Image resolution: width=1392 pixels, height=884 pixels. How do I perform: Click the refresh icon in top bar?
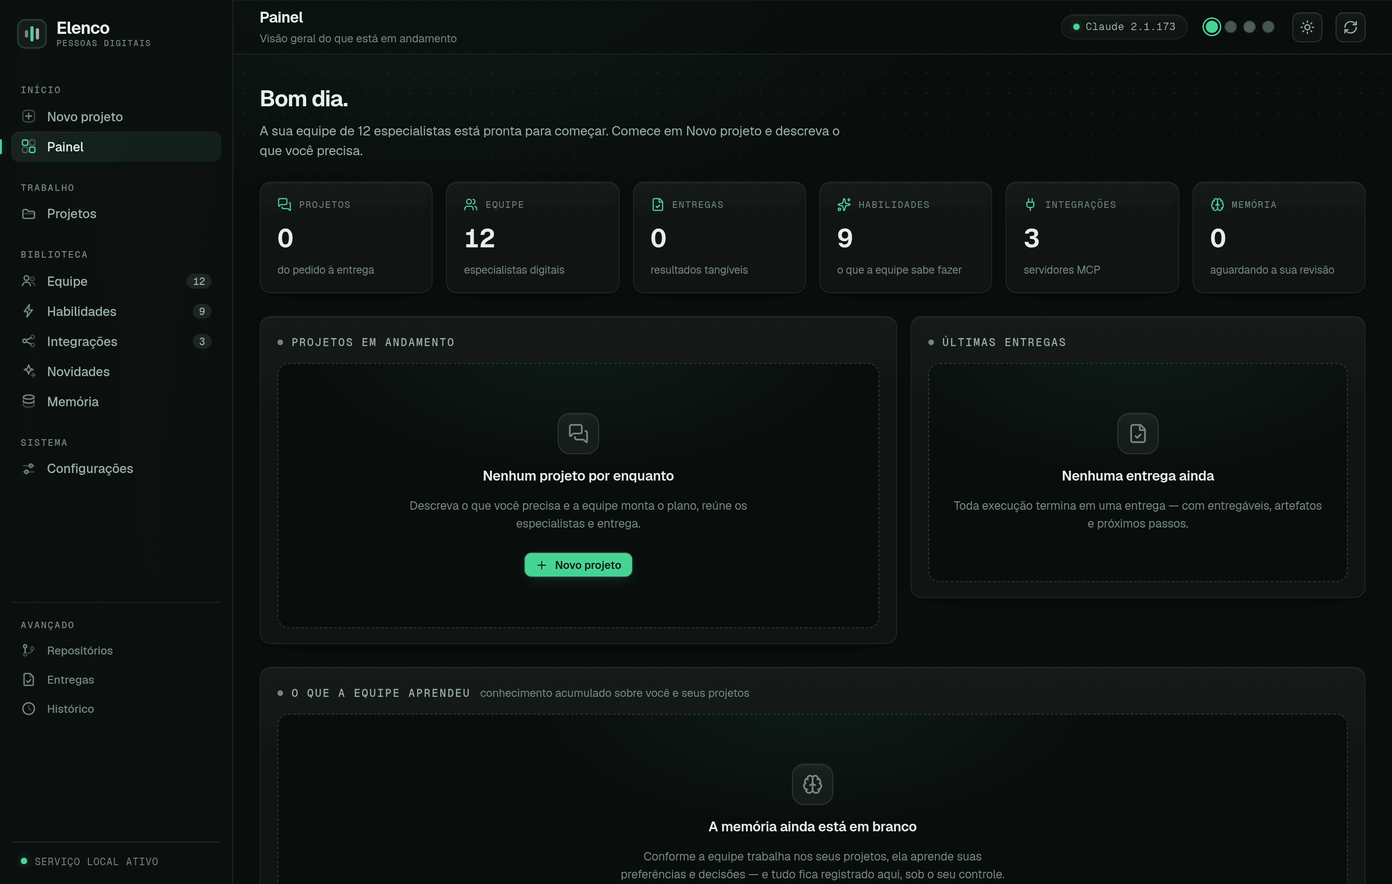1350,27
